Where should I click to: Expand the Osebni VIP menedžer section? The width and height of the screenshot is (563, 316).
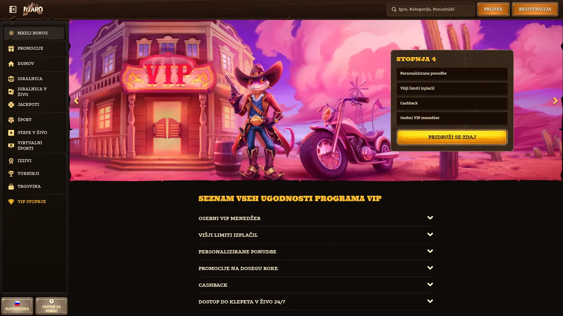point(316,218)
